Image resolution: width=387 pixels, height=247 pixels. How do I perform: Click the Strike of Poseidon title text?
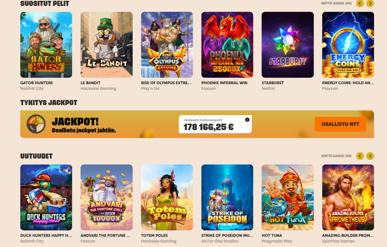227,235
